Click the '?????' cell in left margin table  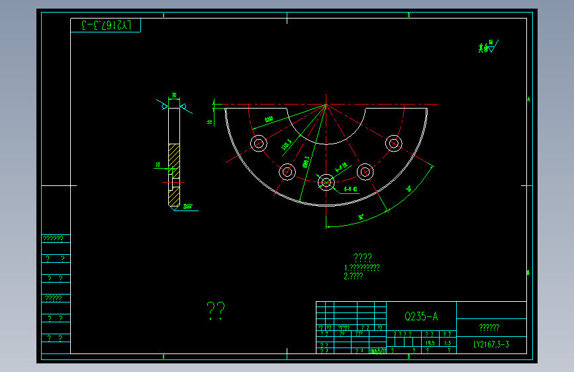pos(56,298)
